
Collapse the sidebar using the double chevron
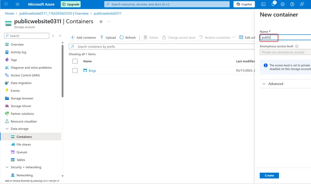pyautogui.click(x=60, y=36)
